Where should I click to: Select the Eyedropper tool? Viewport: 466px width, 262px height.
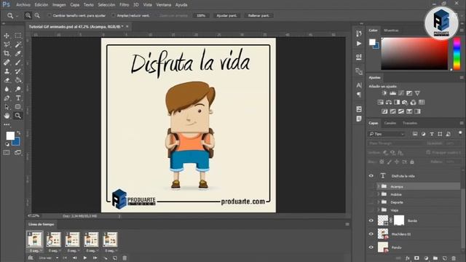(18, 53)
